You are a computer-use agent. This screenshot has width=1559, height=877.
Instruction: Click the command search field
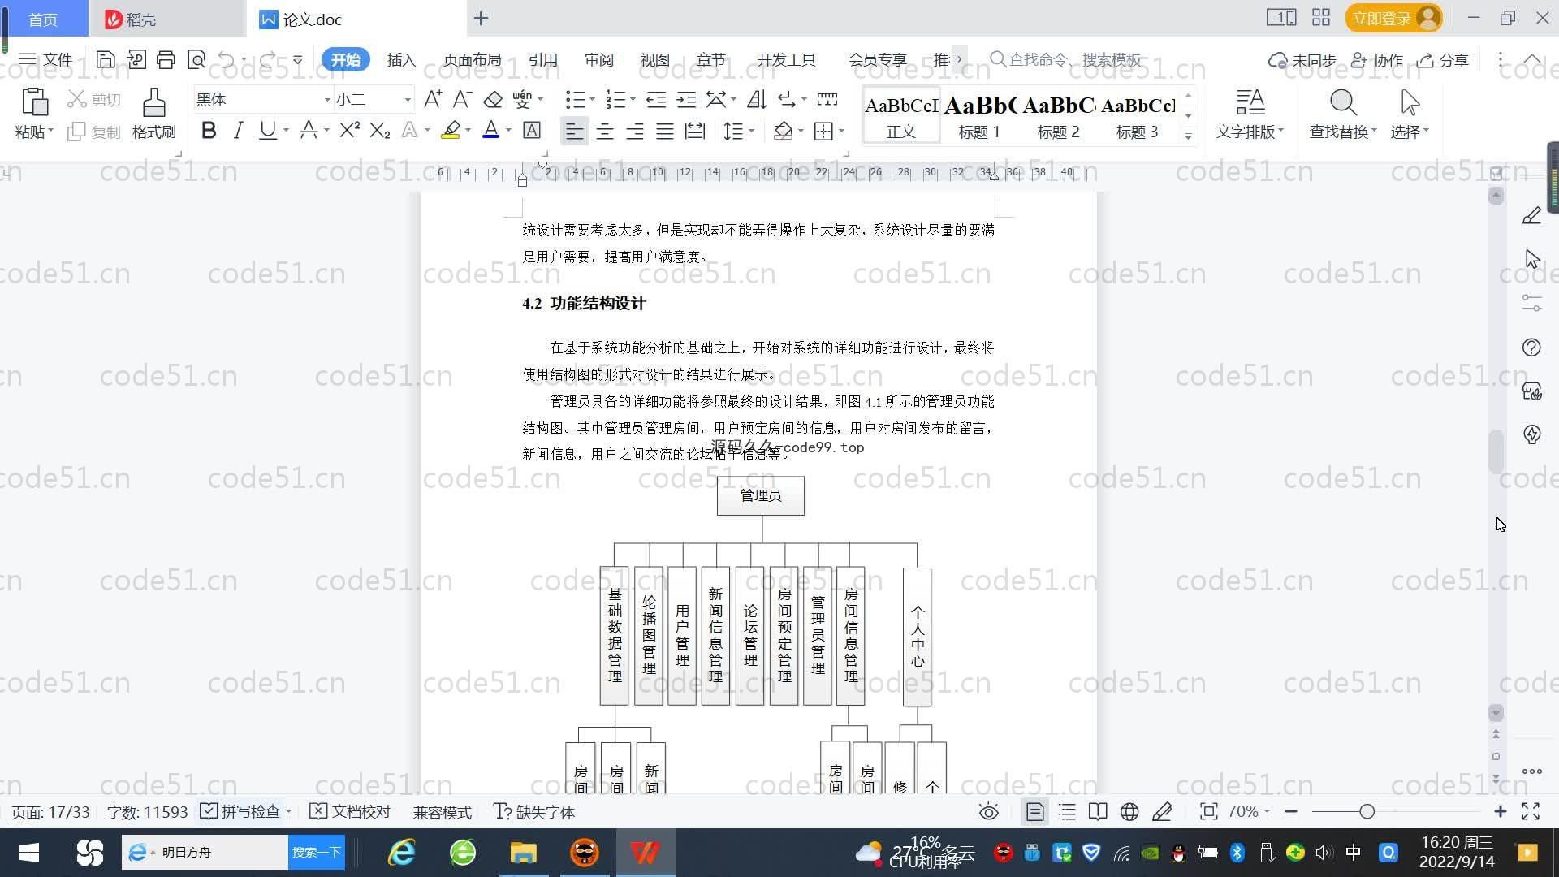coord(1065,59)
